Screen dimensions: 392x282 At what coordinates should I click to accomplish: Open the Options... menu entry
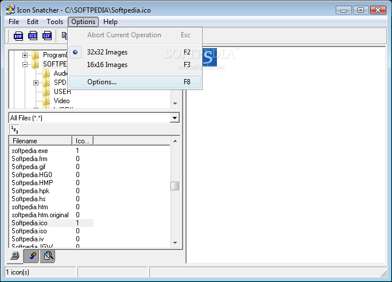tap(135, 82)
